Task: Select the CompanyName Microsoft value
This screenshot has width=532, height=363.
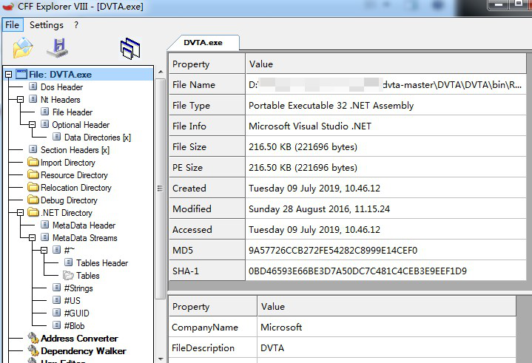Action: pos(386,327)
